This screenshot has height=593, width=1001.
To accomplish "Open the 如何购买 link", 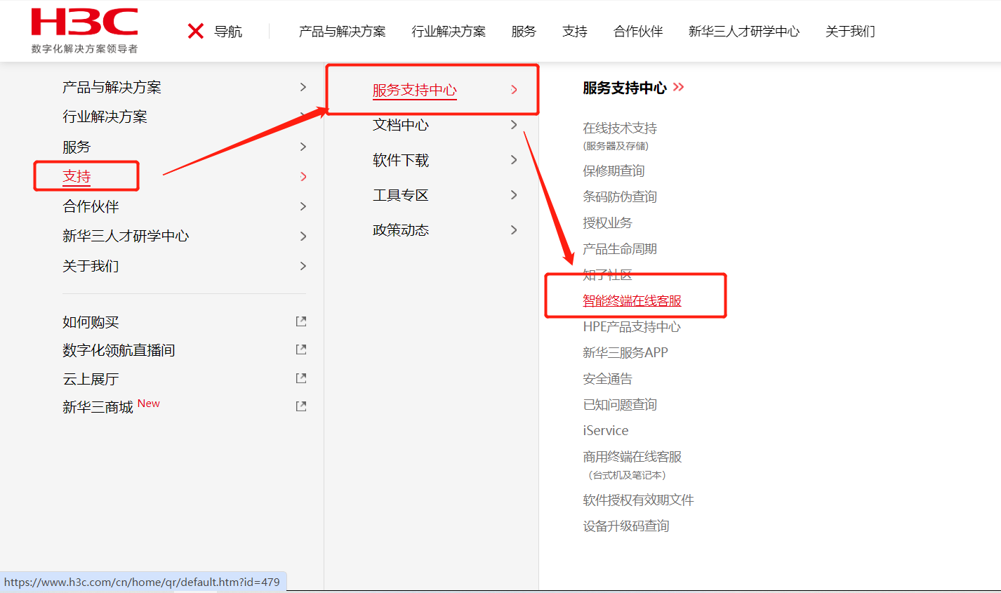I will click(x=91, y=322).
